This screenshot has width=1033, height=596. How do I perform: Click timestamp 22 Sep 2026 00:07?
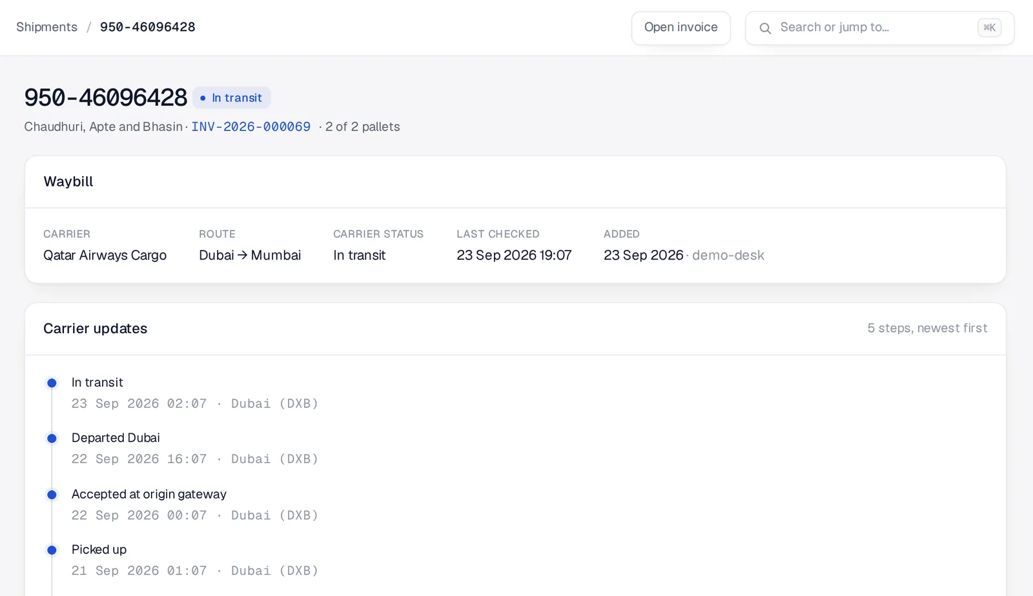(139, 515)
